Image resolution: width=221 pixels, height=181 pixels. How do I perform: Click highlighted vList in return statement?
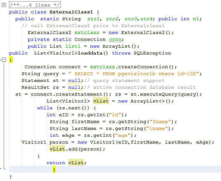point(76,163)
